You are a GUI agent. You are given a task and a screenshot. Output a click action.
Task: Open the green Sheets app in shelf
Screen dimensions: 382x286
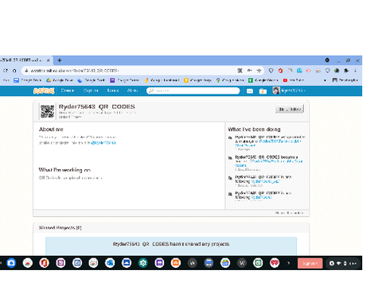[258, 263]
